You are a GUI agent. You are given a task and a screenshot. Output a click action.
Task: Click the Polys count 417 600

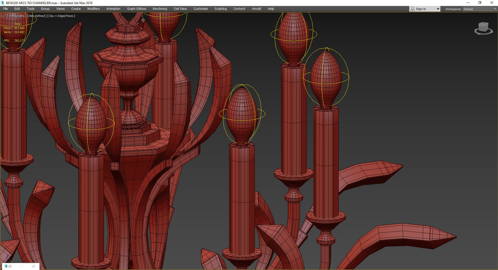point(19,28)
